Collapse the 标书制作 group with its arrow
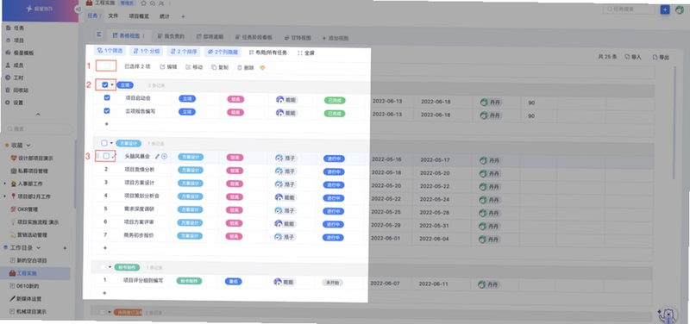Screen dimensions: 690x324 pos(110,267)
